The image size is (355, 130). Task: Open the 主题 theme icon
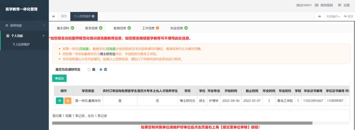[x=340, y=5]
